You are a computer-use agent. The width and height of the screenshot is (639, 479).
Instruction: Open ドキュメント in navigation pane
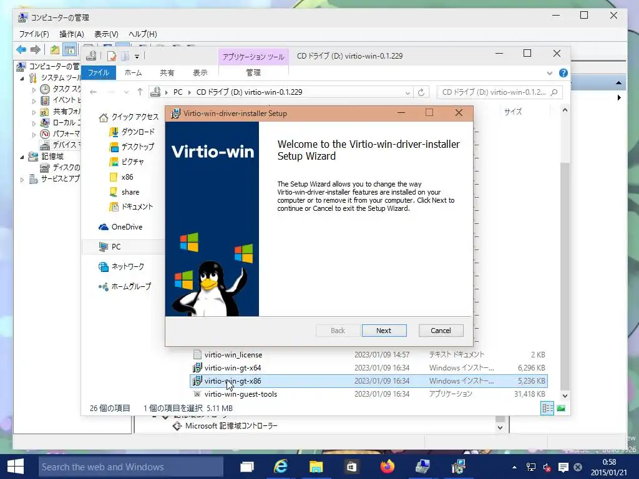(x=131, y=207)
